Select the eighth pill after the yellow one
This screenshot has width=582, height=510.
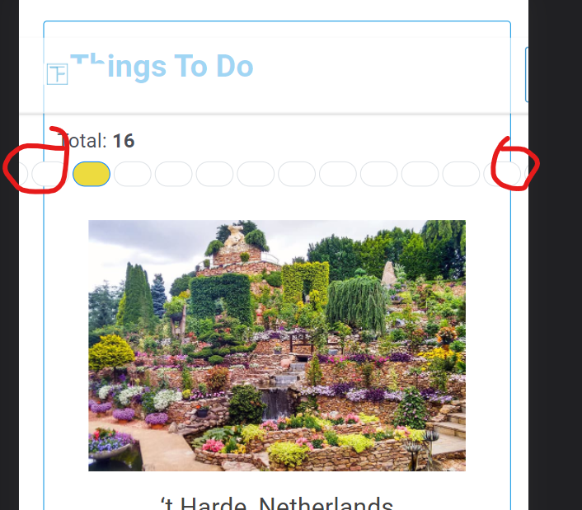(x=420, y=174)
